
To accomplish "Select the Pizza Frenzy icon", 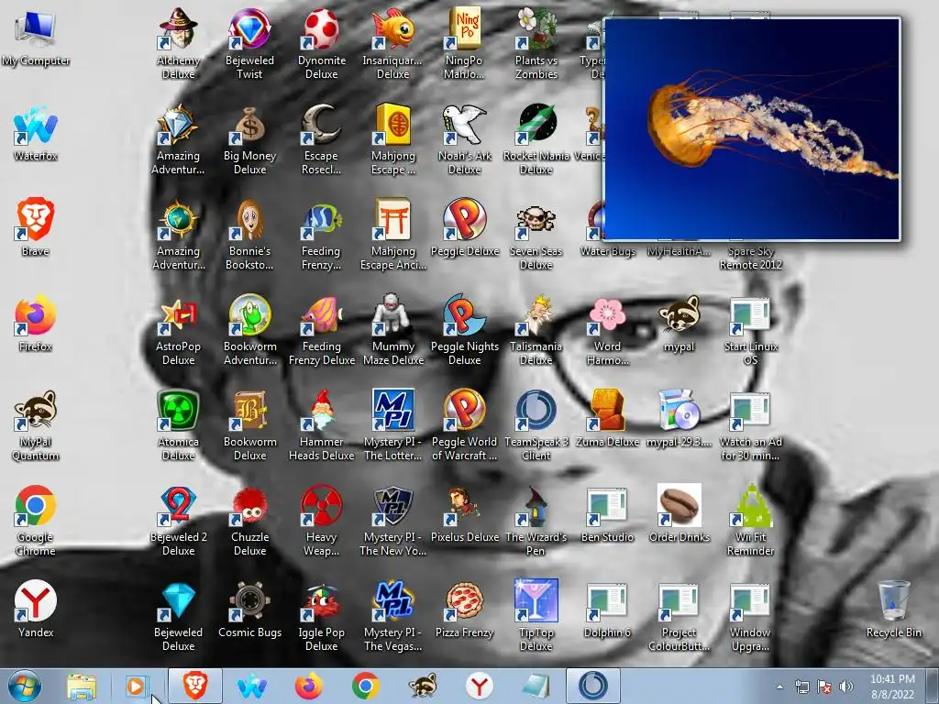I will click(464, 609).
